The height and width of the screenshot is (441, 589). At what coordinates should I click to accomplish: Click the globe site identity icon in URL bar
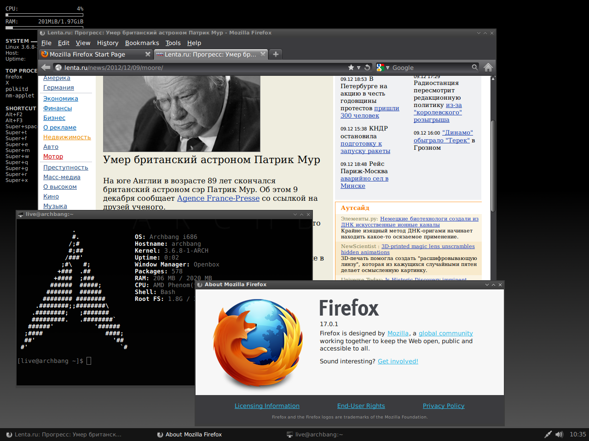58,68
